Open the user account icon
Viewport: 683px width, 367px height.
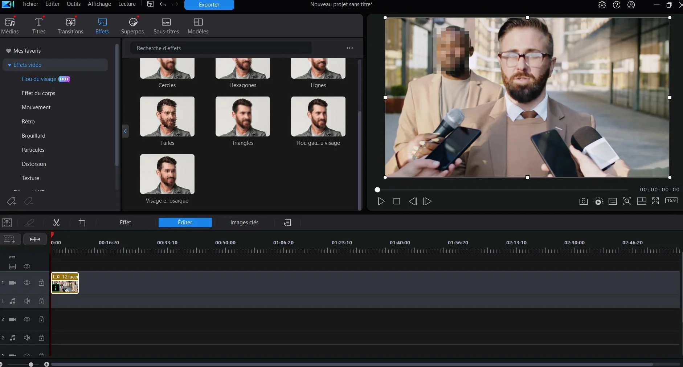(631, 5)
